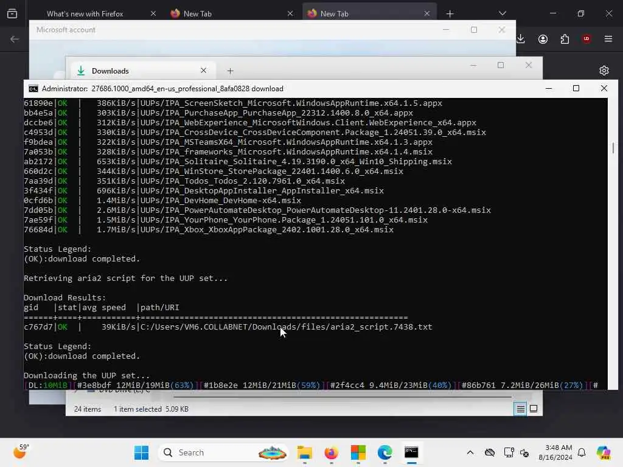This screenshot has height=467, width=623.
Task: Open Firefox extensions puzzle icon
Action: [565, 39]
